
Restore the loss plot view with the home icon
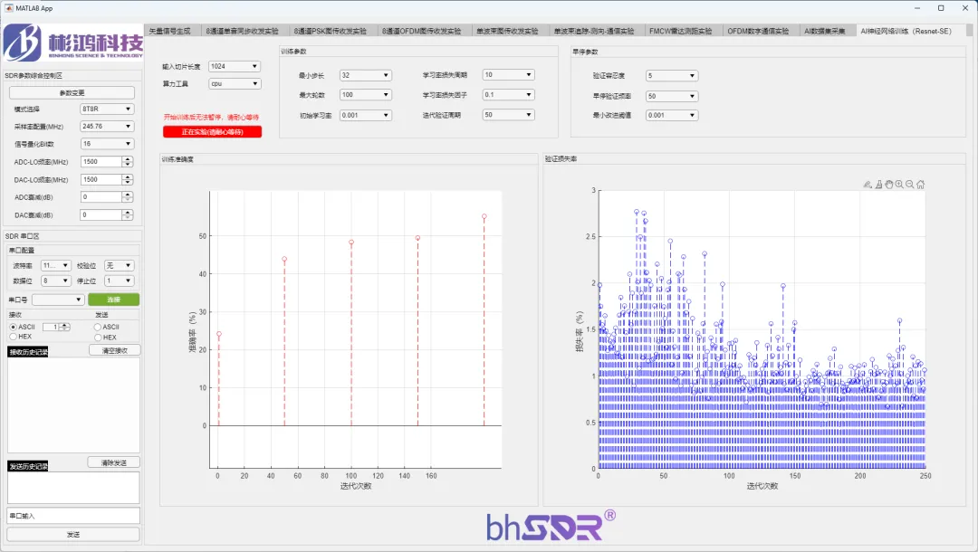click(921, 185)
